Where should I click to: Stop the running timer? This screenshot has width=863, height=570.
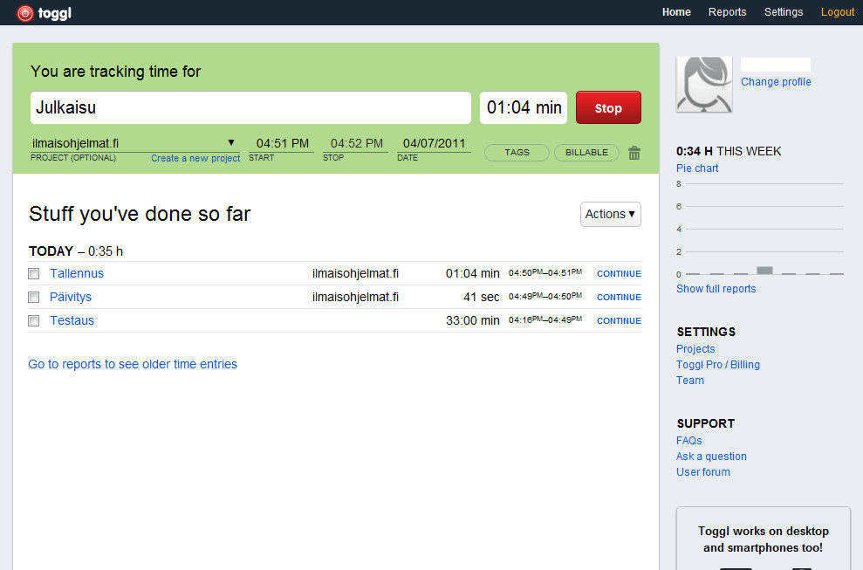point(608,107)
